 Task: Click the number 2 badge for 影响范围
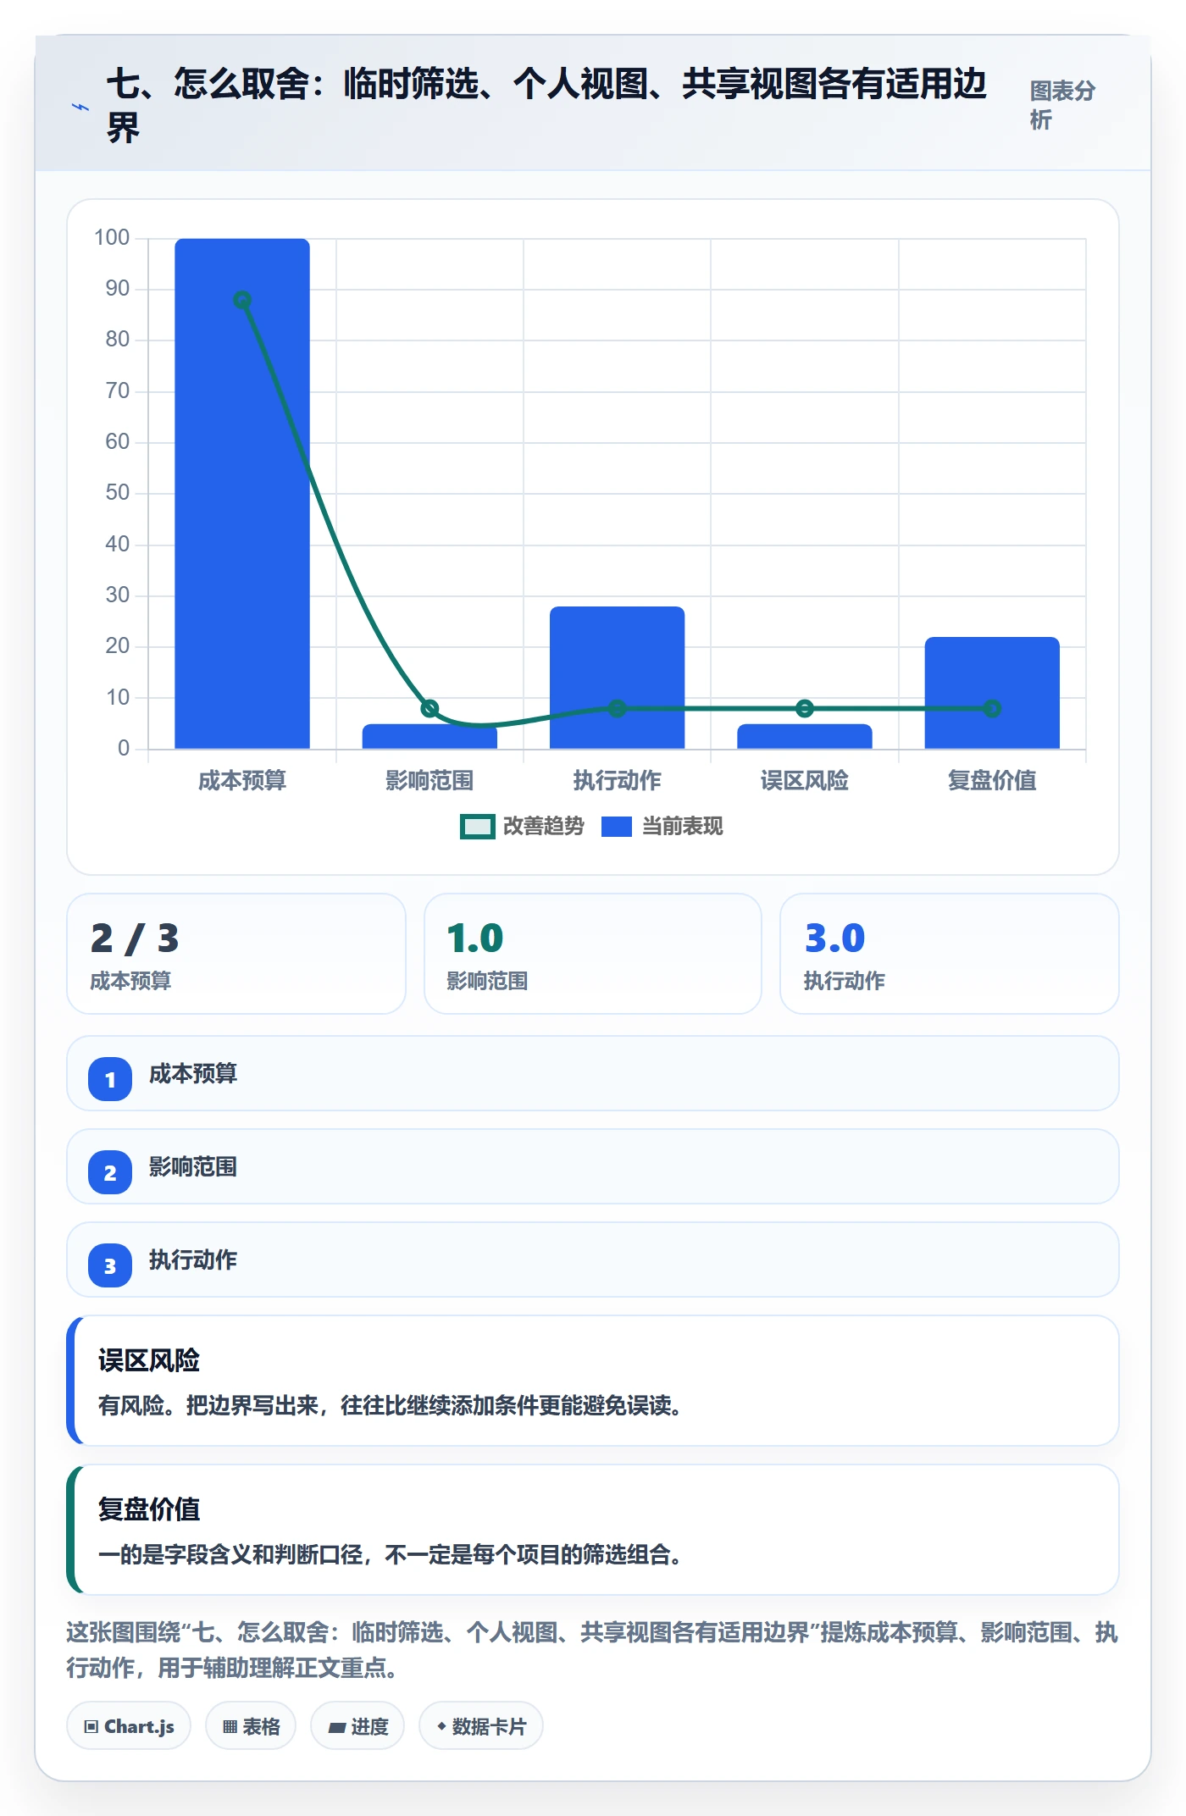tap(110, 1172)
